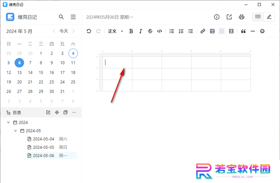The height and width of the screenshot is (183, 280).
Task: Click the first table cell
Action: [x=117, y=63]
